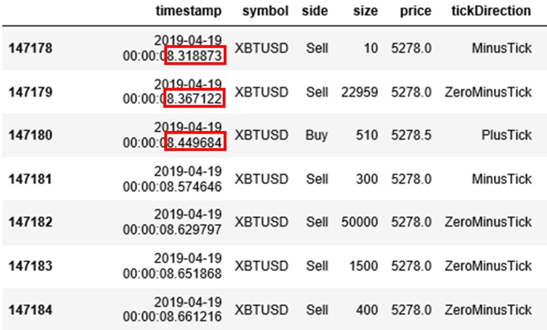Click row index 147180
The image size is (547, 330).
pyautogui.click(x=30, y=136)
